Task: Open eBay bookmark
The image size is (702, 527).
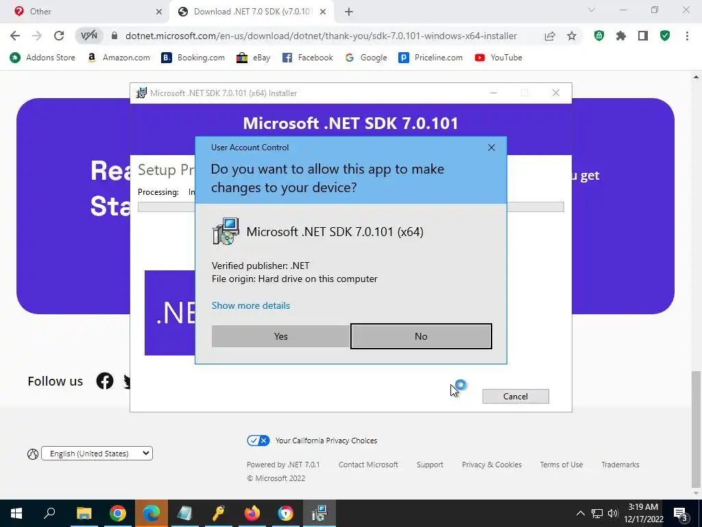Action: point(254,58)
